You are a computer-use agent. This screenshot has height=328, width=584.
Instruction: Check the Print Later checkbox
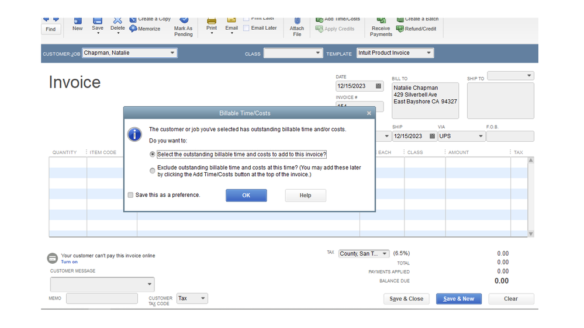[x=246, y=19]
